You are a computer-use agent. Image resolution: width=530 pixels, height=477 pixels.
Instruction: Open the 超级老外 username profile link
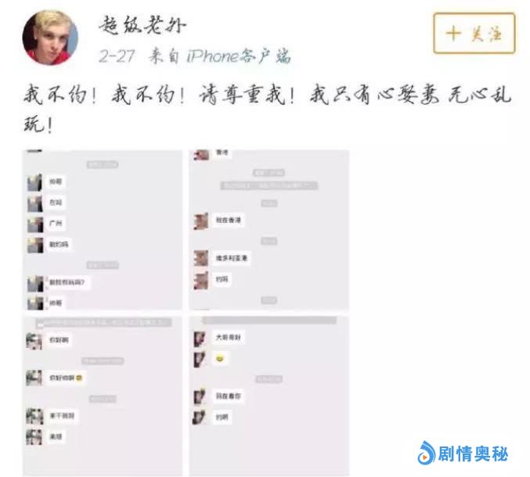coord(142,25)
